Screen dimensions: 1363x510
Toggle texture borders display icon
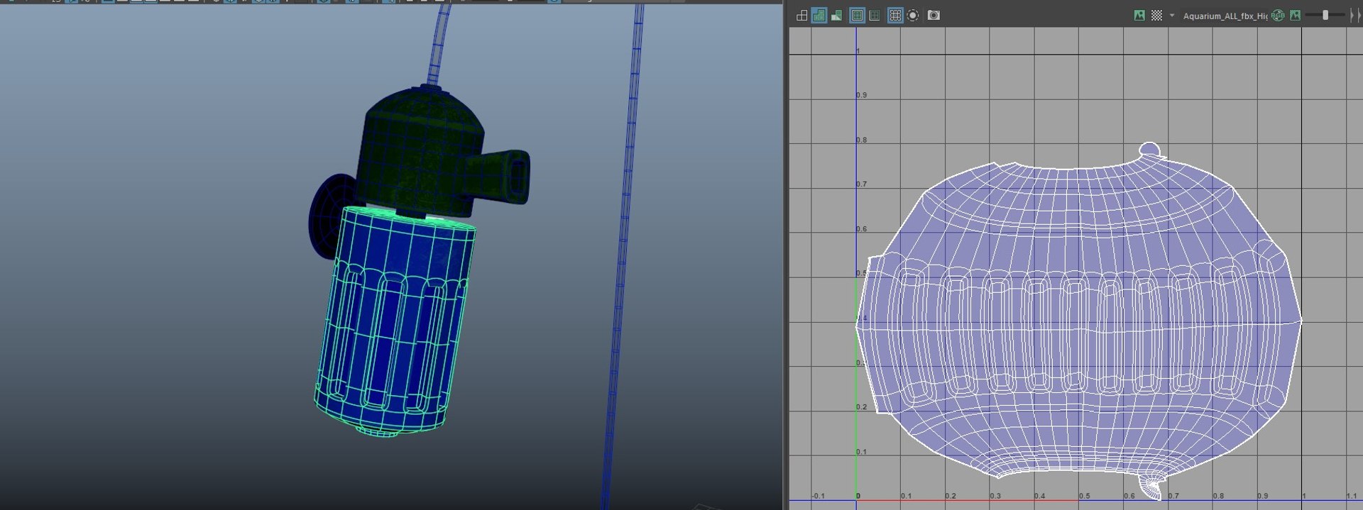pyautogui.click(x=858, y=15)
